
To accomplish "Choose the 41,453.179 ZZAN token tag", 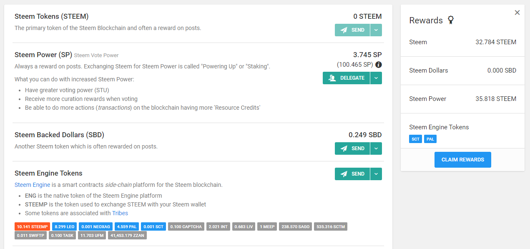I will [128, 235].
